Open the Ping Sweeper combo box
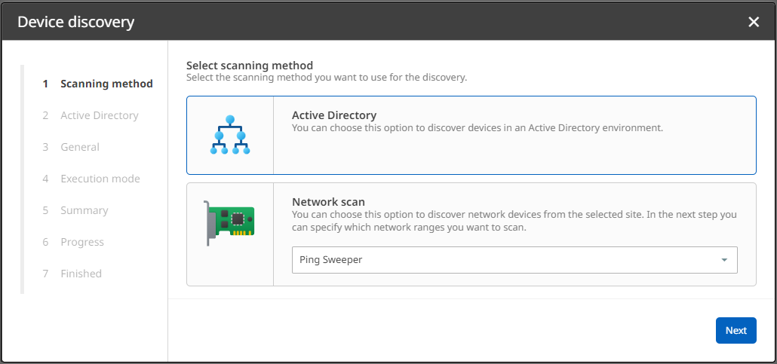 [x=504, y=260]
